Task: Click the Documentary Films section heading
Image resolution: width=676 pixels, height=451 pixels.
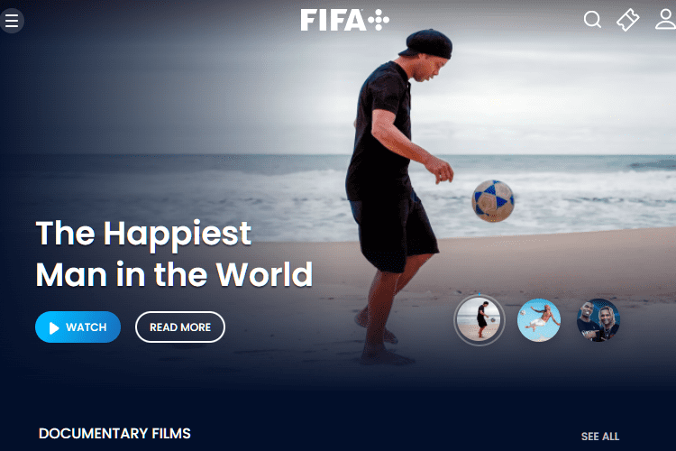Action: (114, 433)
